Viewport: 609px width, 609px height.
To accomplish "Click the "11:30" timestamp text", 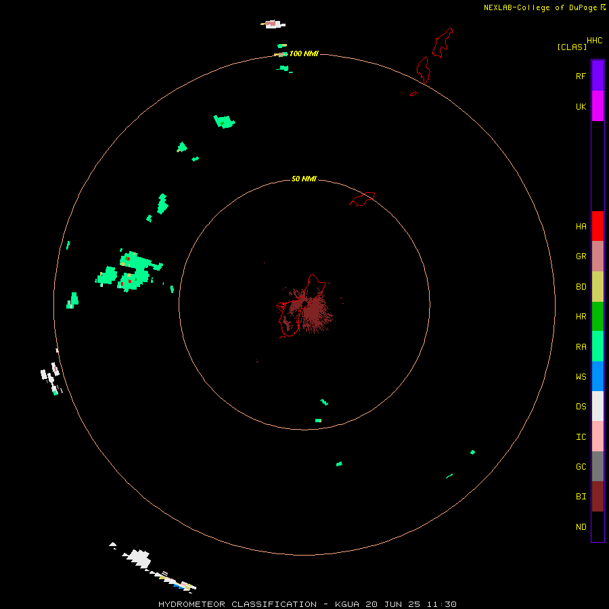I will 442,604.
